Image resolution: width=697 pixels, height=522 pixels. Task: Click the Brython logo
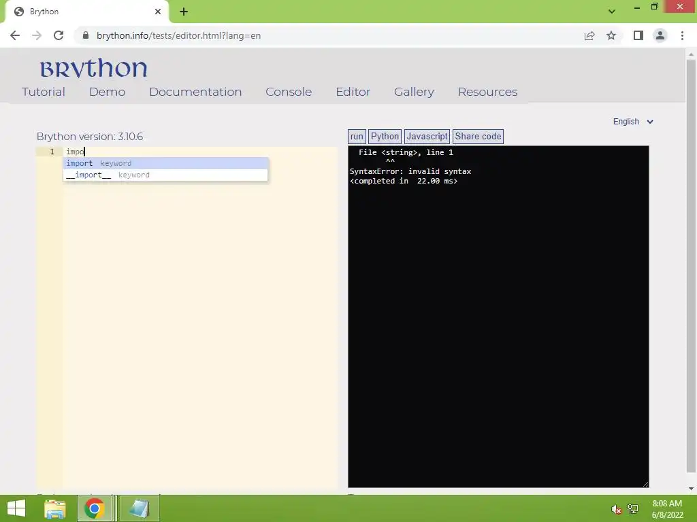tap(93, 69)
